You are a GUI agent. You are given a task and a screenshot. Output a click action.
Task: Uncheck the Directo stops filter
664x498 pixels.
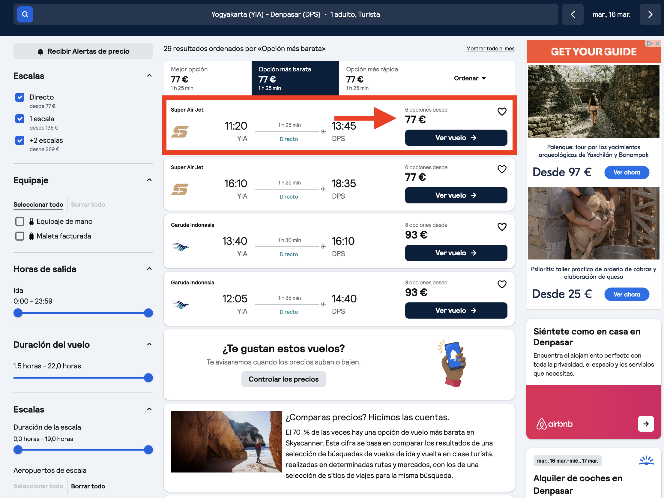click(20, 97)
